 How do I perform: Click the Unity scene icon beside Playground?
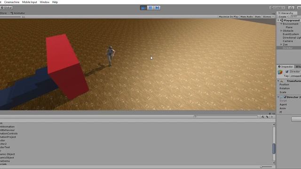coord(282,20)
